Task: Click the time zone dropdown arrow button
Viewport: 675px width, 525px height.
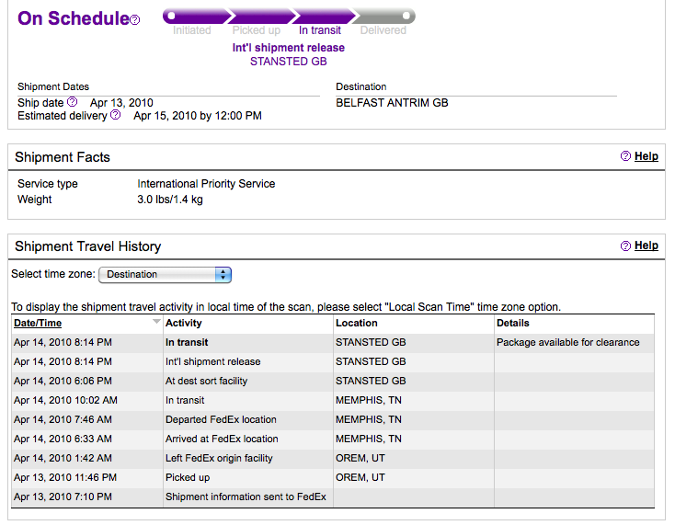Action: click(x=223, y=274)
